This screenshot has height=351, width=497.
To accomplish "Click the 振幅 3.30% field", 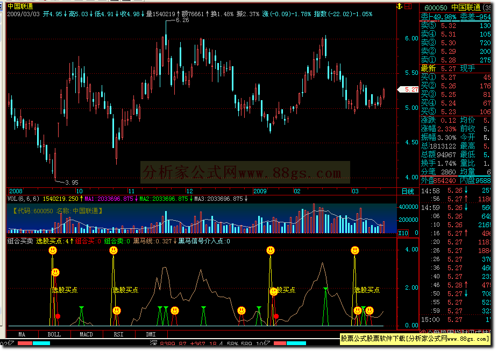I will [438, 138].
